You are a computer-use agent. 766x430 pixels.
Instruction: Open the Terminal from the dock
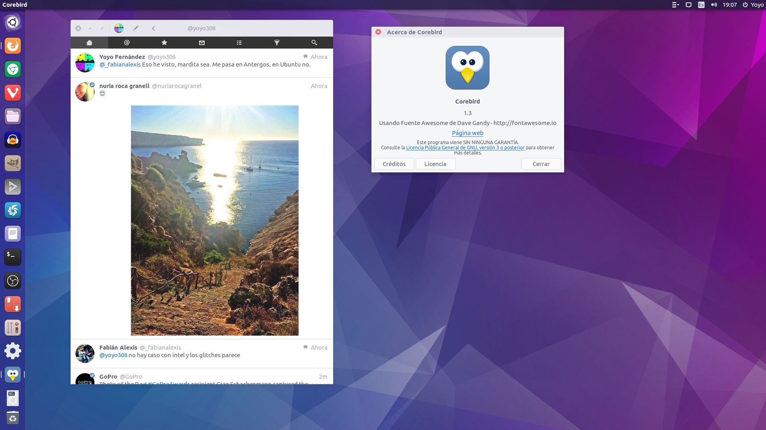[13, 257]
